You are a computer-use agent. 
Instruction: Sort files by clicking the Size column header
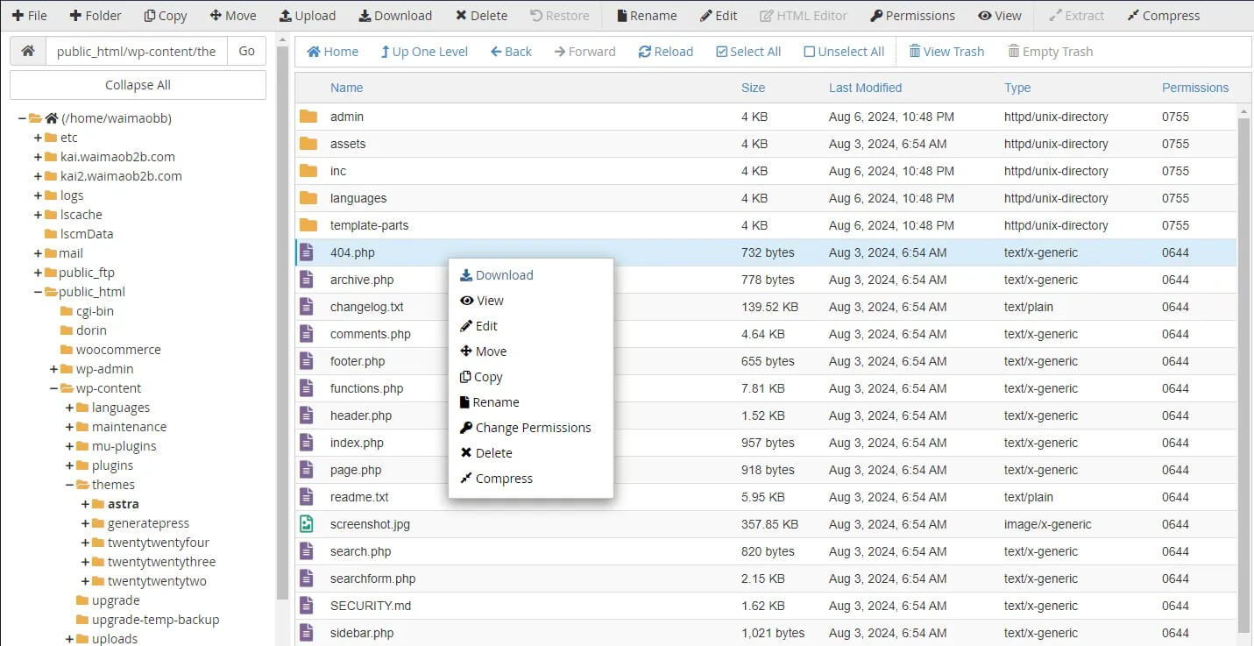[752, 88]
